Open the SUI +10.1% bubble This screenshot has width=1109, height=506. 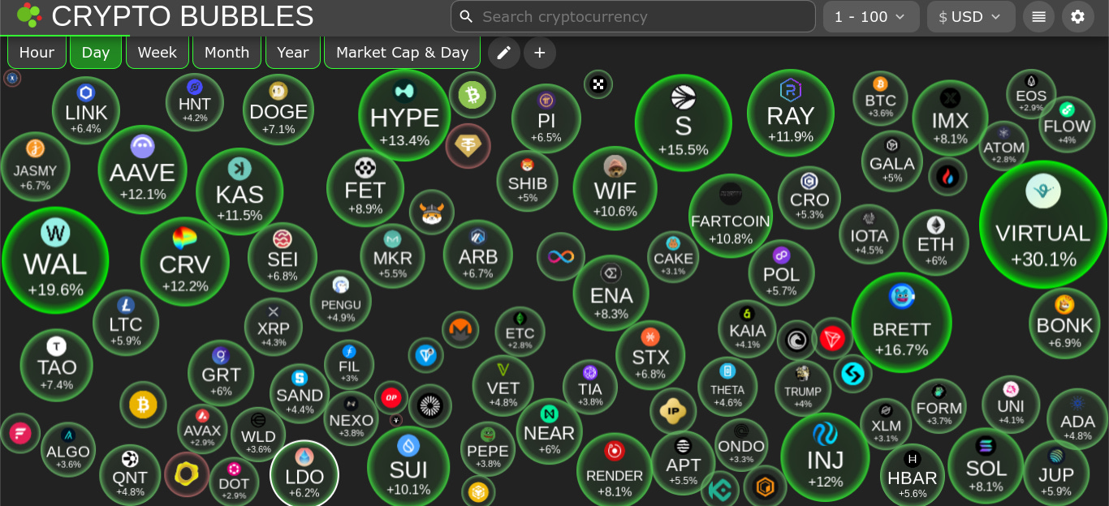click(x=408, y=467)
